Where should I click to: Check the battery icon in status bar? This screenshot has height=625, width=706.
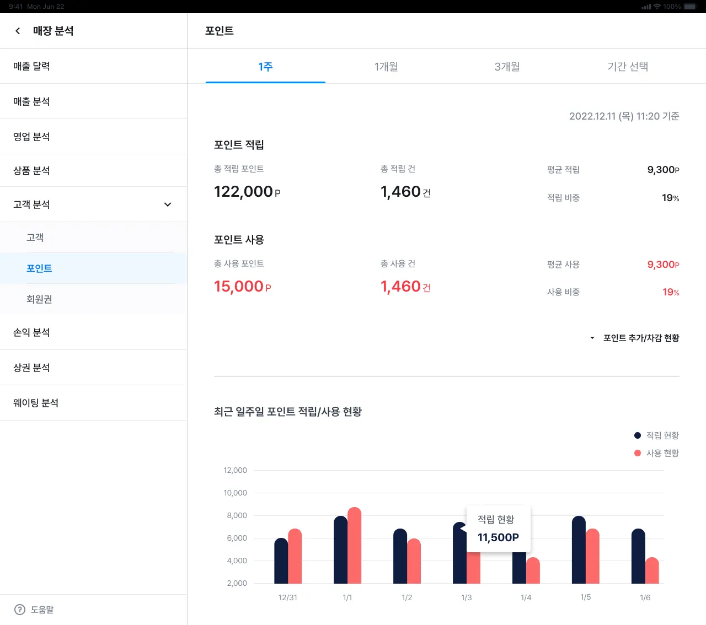690,7
